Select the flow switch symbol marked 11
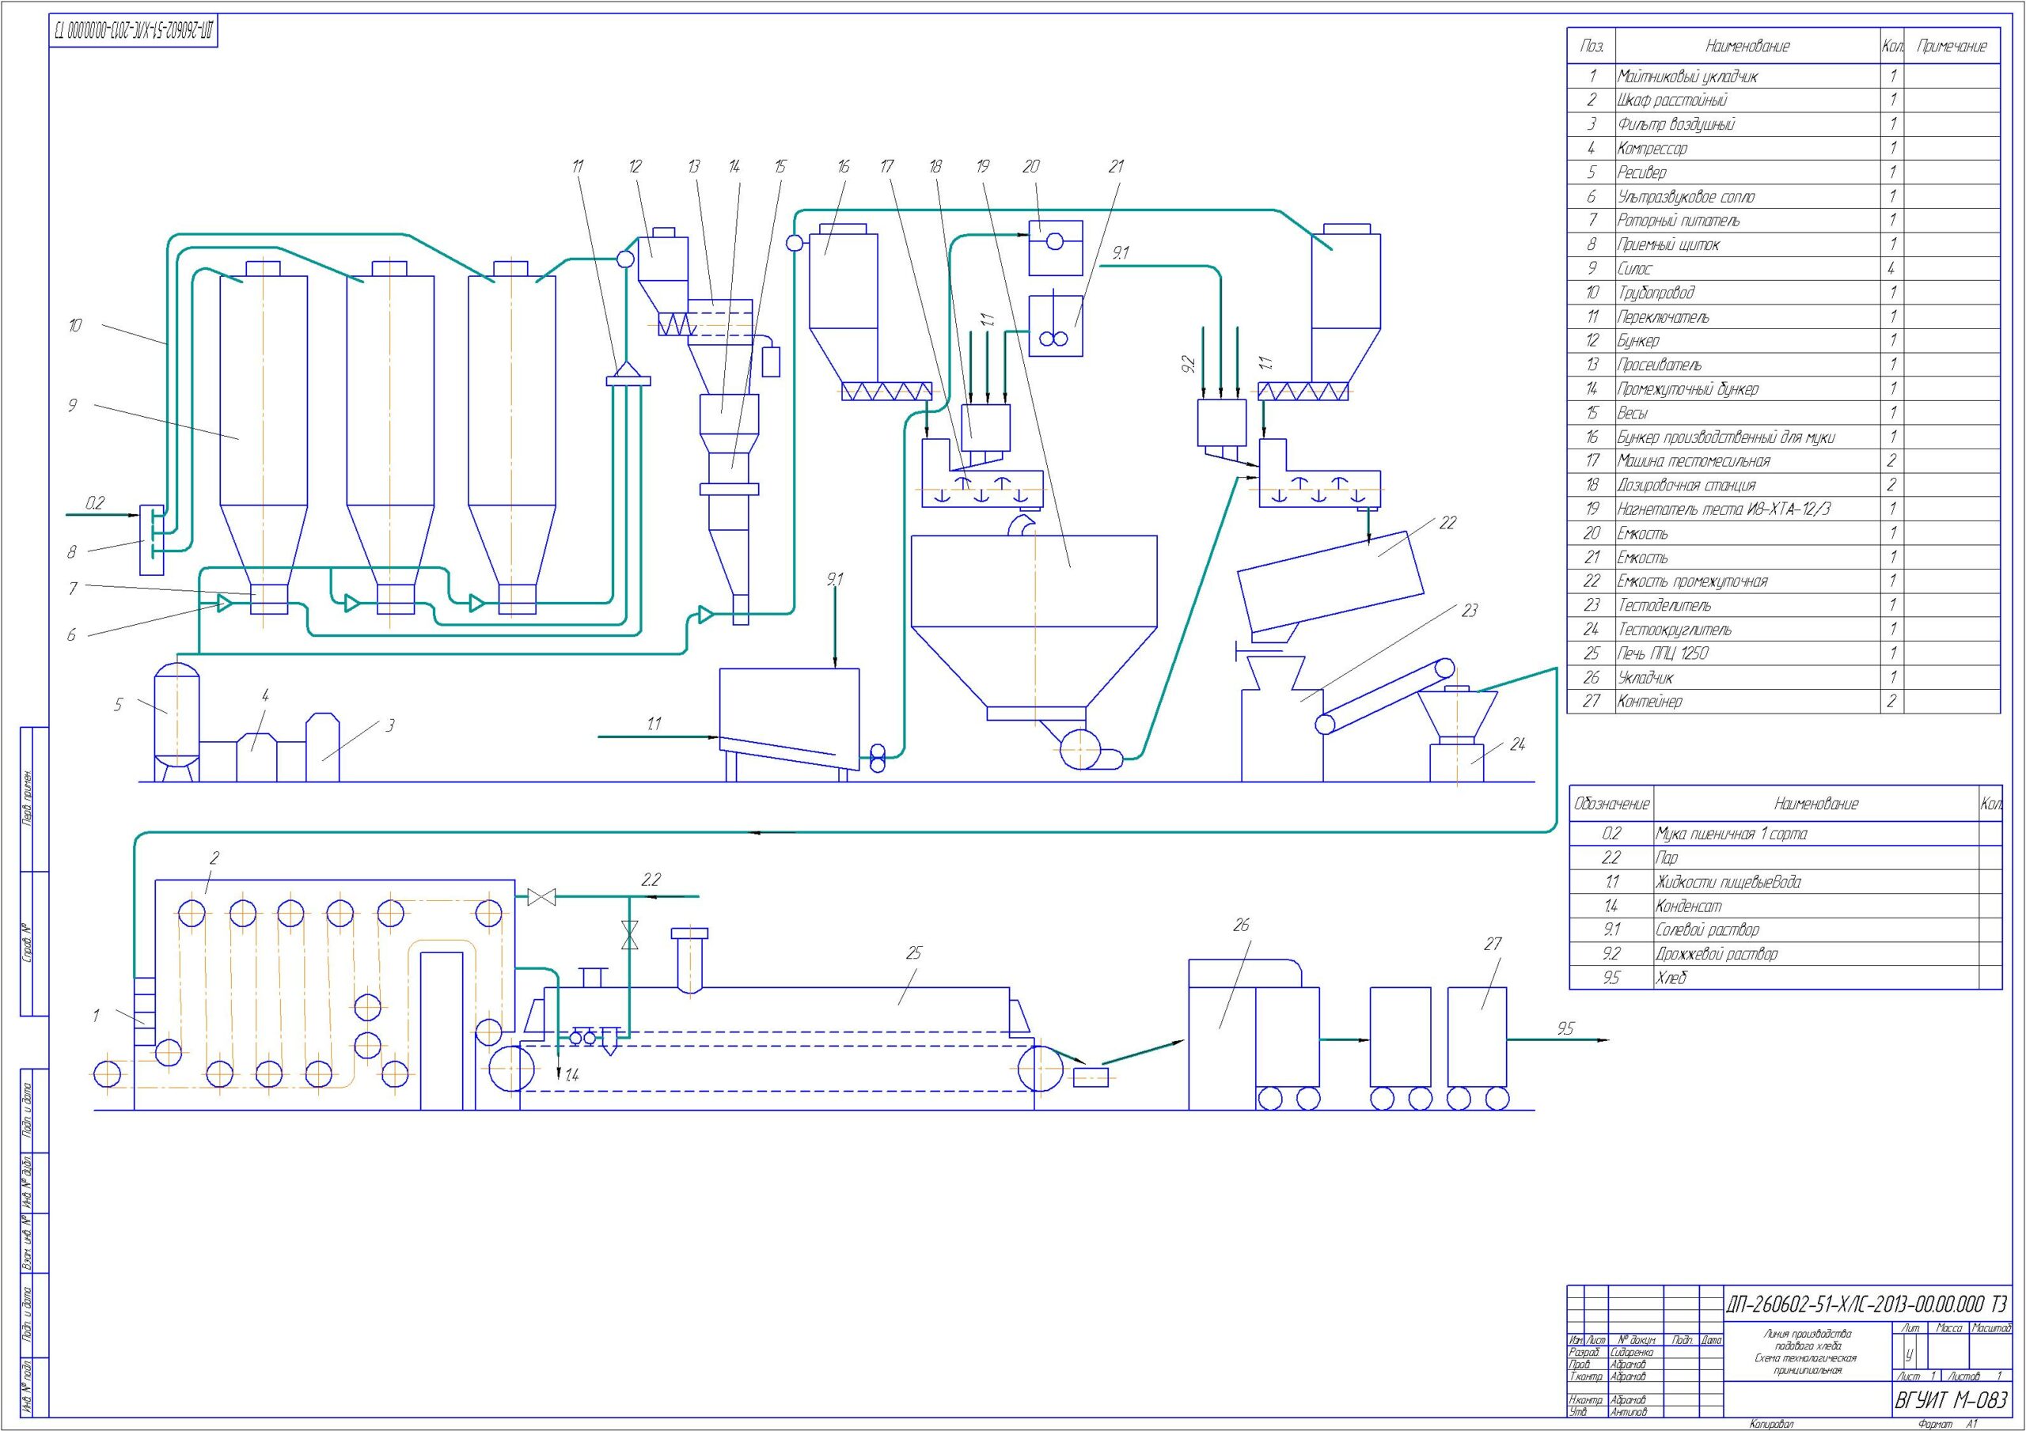2026x1431 pixels. click(628, 374)
